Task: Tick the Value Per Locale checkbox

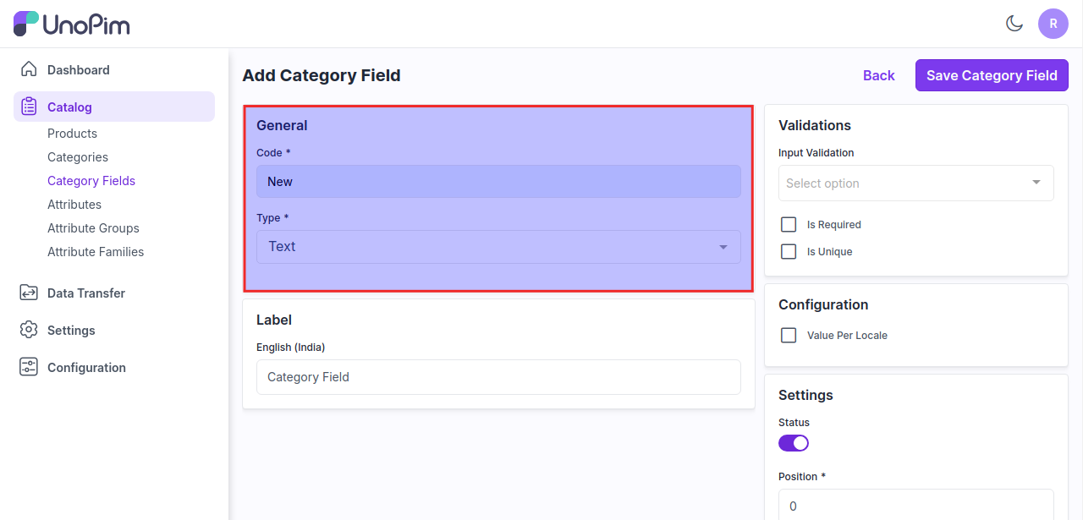Action: tap(789, 336)
